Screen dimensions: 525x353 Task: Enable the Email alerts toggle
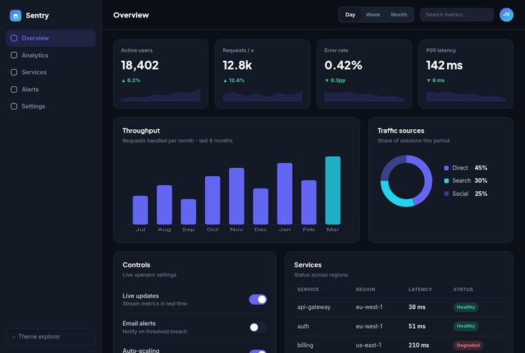pos(258,327)
